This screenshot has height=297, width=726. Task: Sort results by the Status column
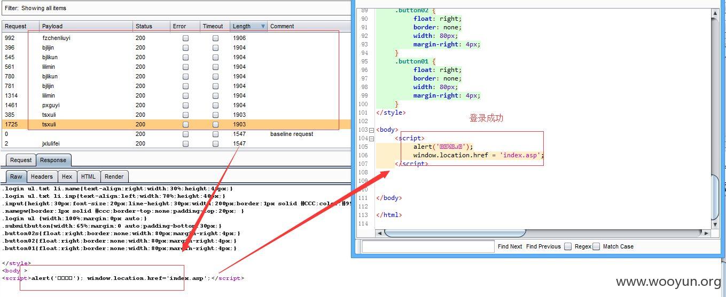152,26
